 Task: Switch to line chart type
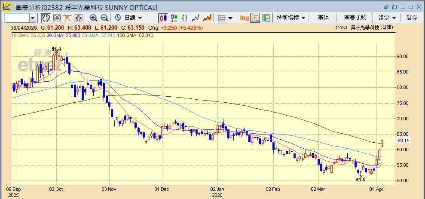196,18
